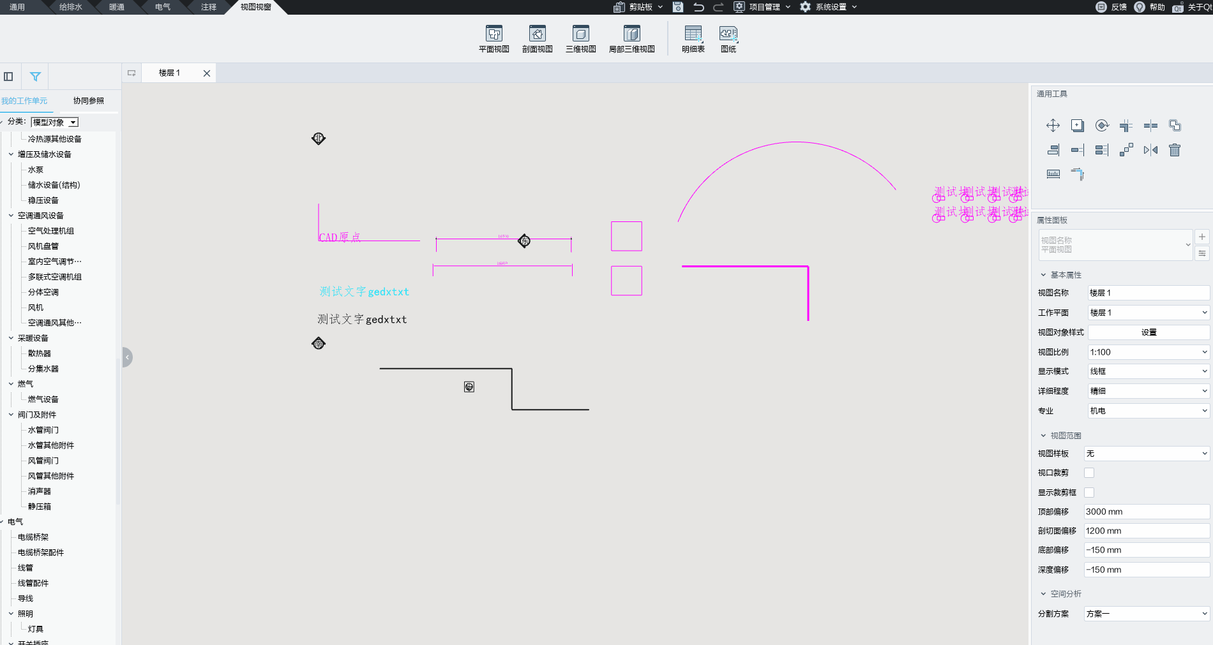The image size is (1213, 645).
Task: Collapse the 视图范围 section
Action: click(1043, 436)
